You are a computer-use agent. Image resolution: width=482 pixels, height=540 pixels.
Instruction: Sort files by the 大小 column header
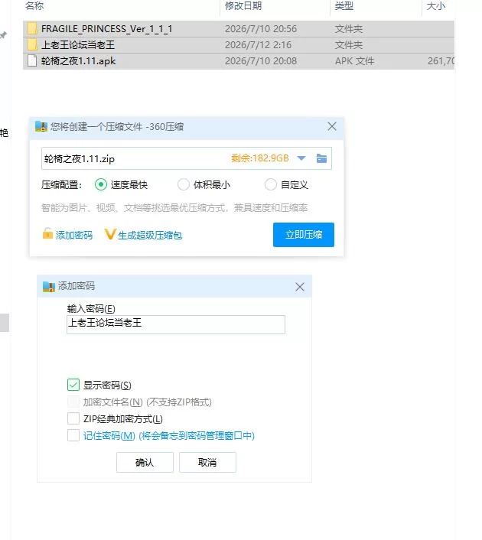436,6
